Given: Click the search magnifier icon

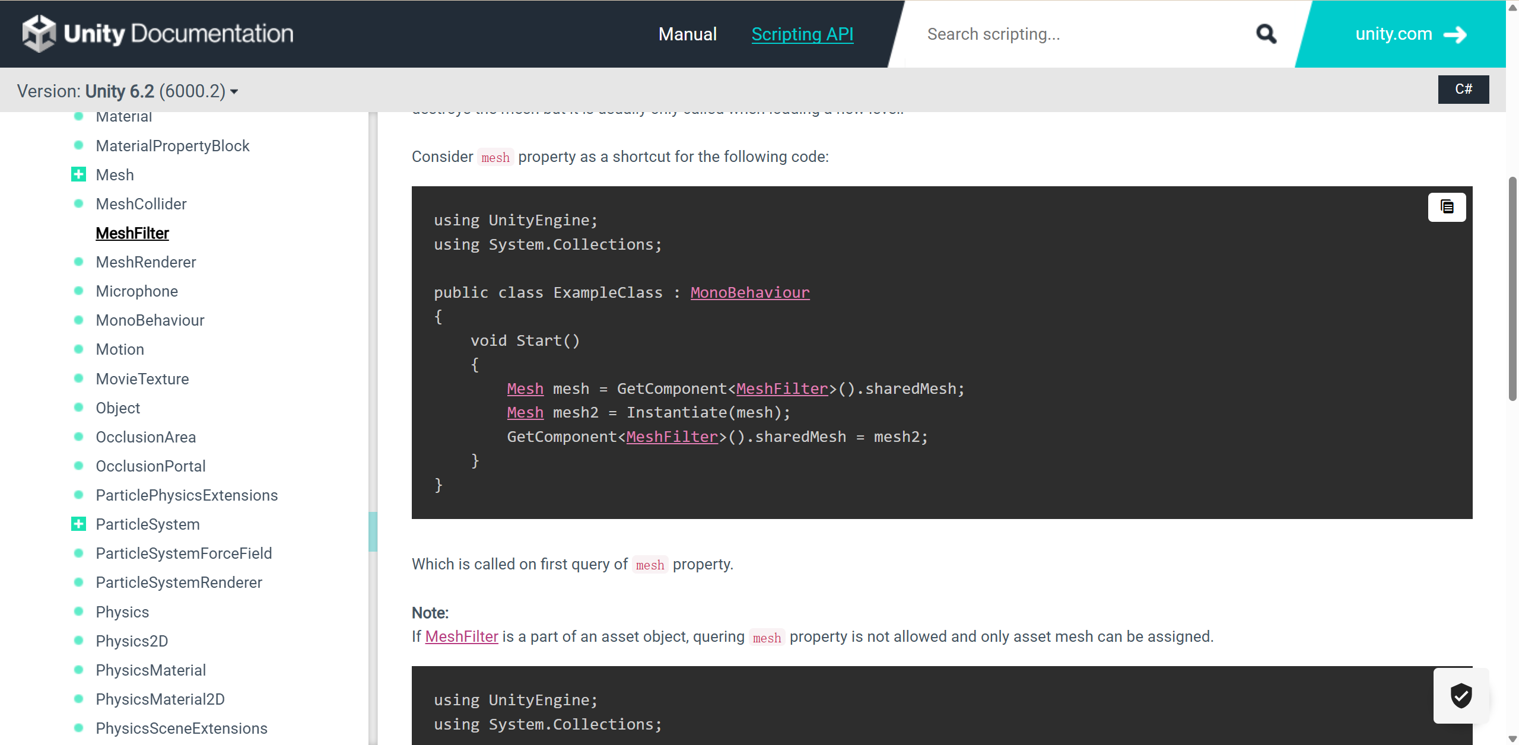Looking at the screenshot, I should 1266,34.
